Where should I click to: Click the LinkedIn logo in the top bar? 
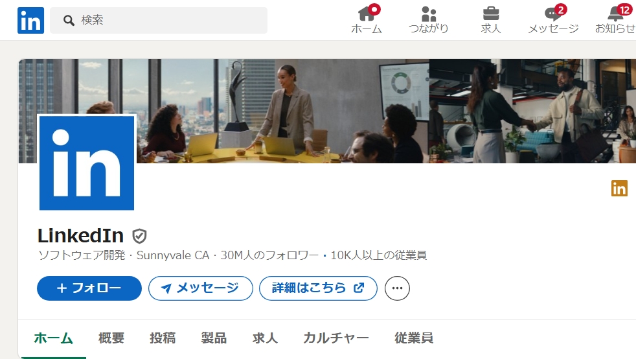click(30, 20)
